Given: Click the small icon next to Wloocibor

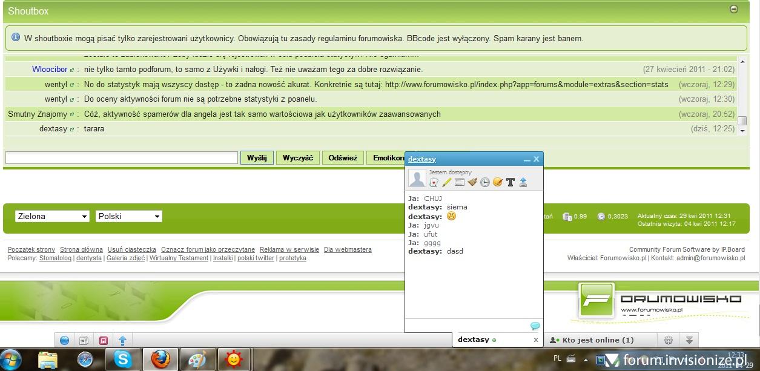Looking at the screenshot, I should click(72, 70).
